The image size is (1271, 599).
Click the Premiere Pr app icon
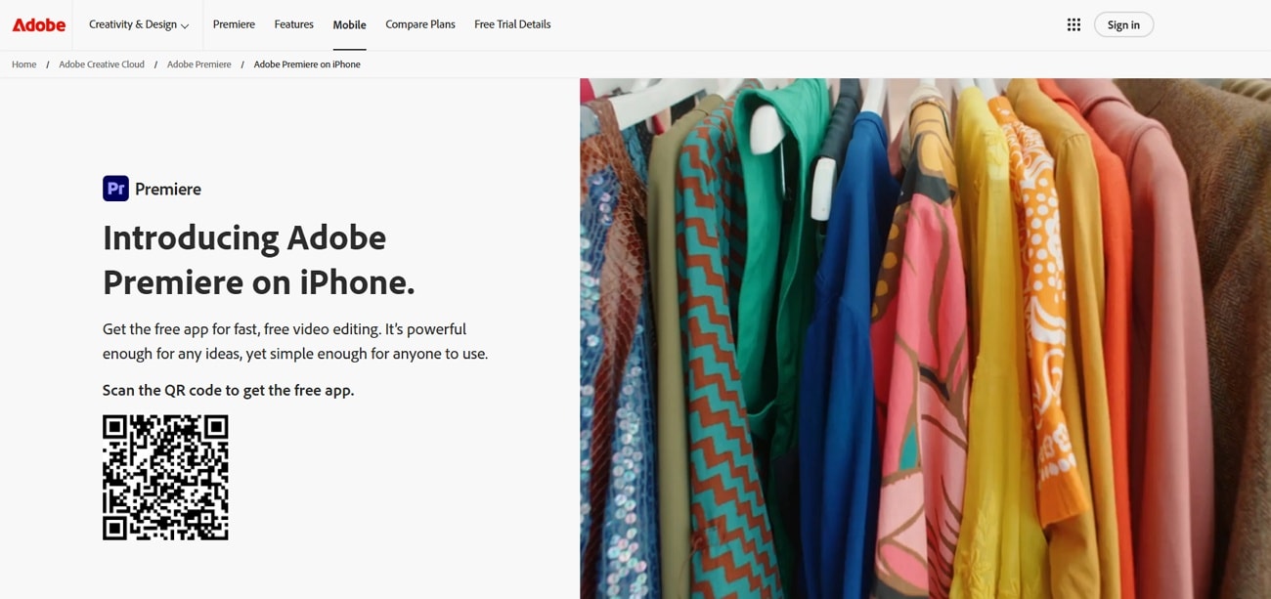[x=115, y=189]
